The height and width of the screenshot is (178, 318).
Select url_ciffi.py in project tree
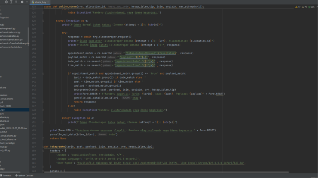tap(5, 150)
